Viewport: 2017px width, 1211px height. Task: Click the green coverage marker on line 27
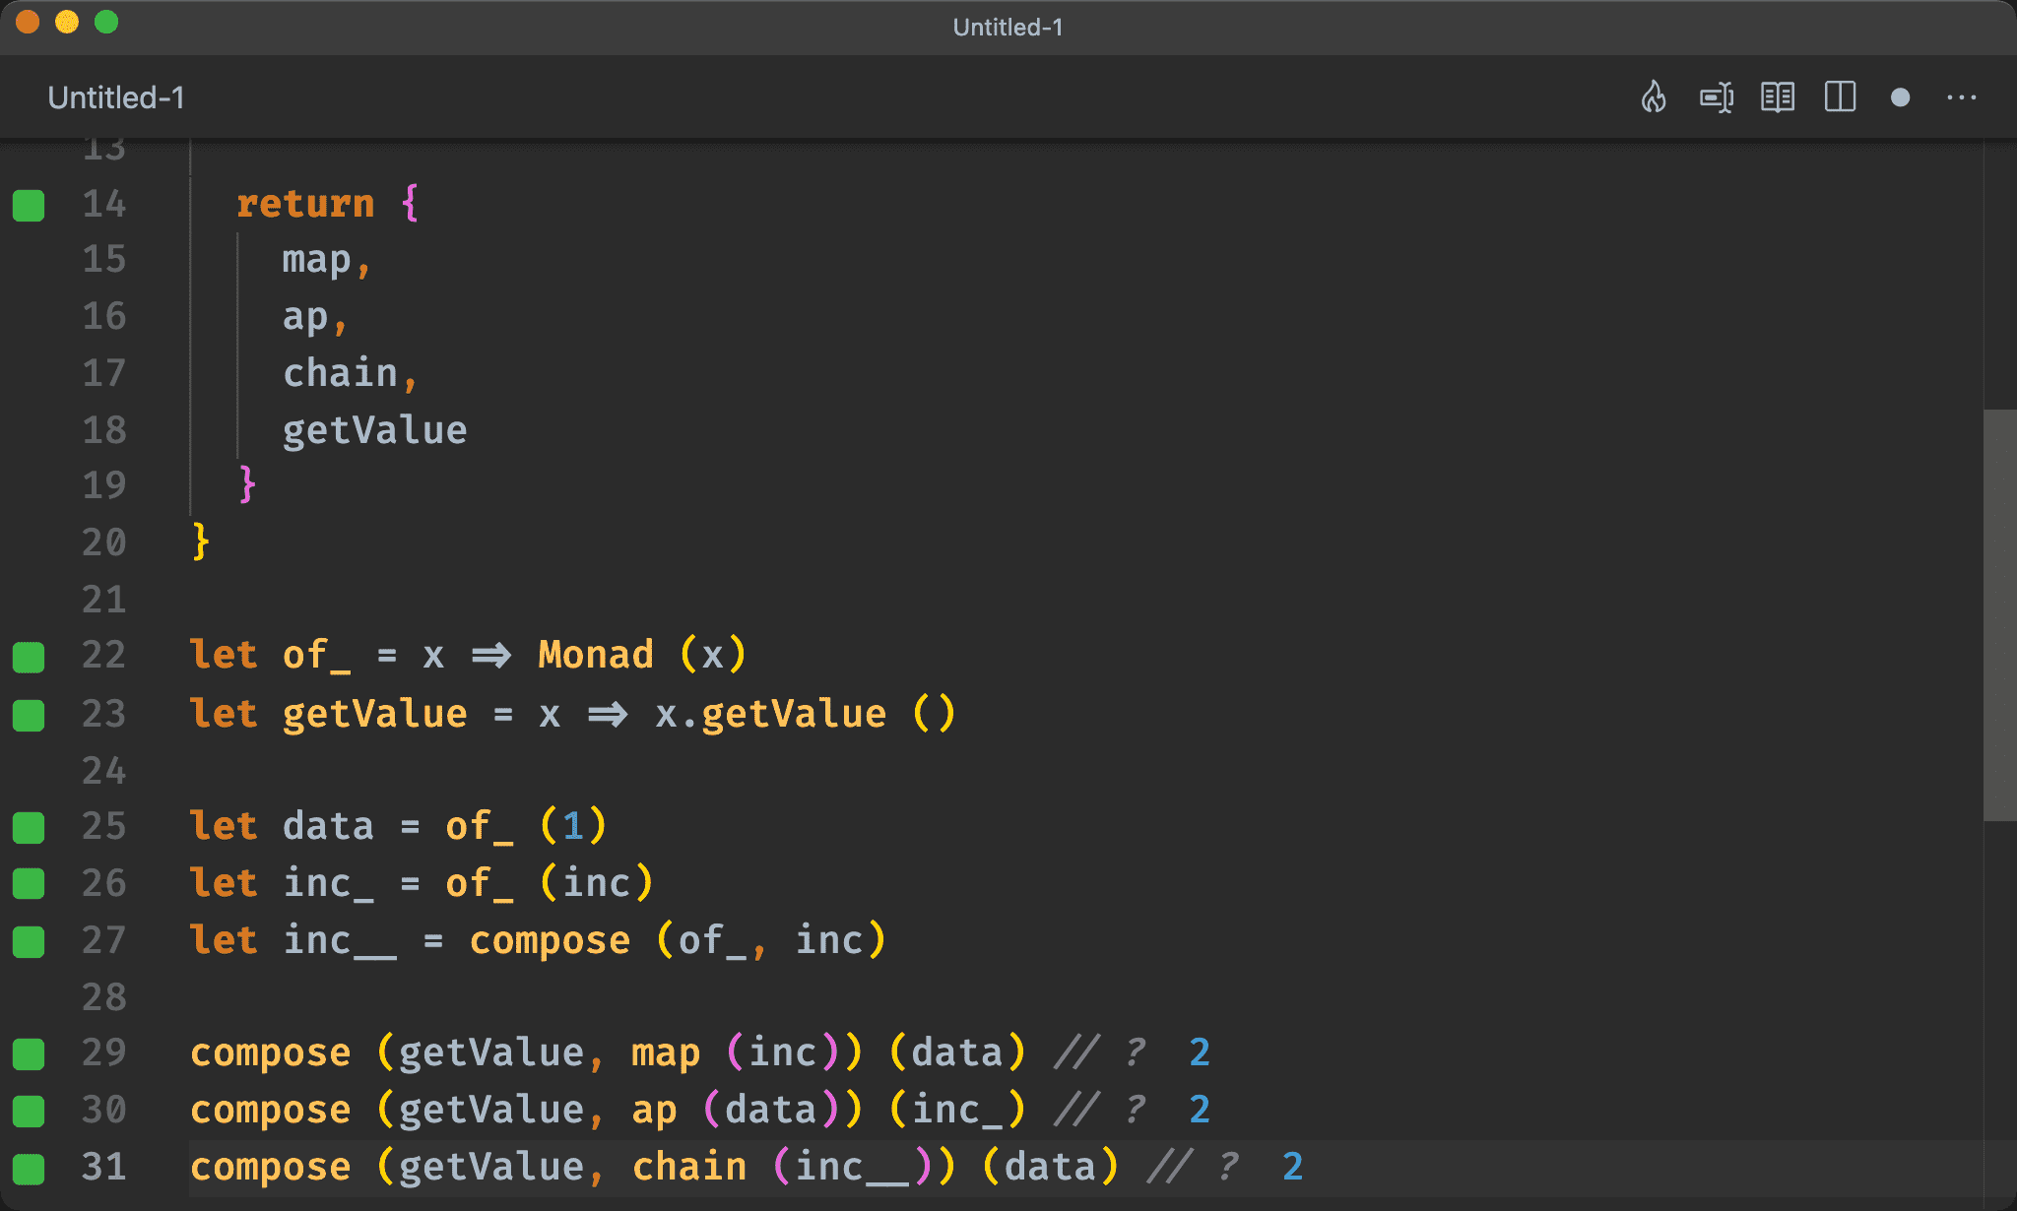pos(29,941)
